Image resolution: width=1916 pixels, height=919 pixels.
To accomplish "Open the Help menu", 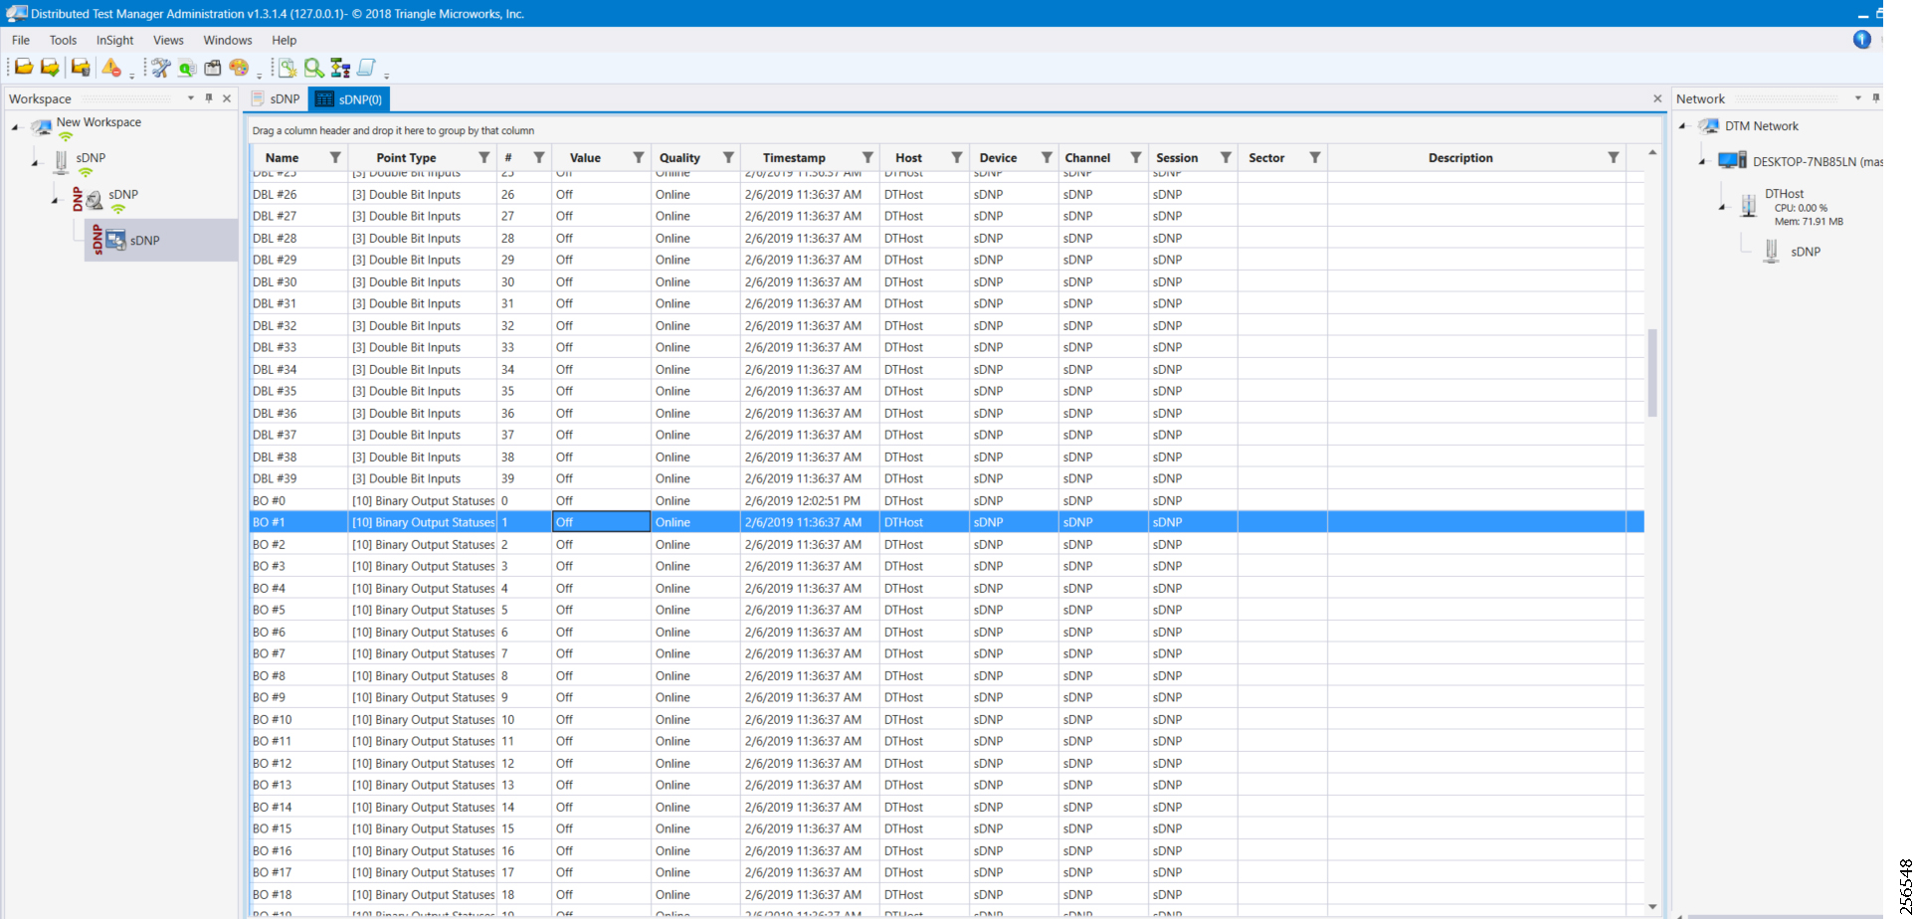I will coord(285,40).
